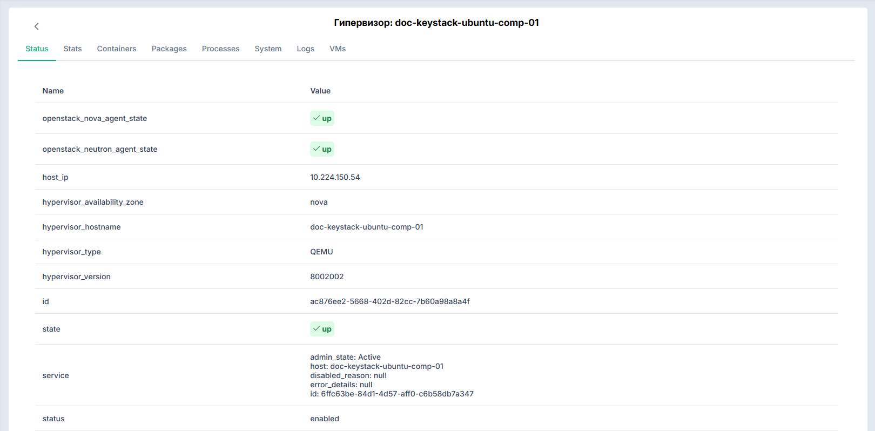The width and height of the screenshot is (875, 431).
Task: Select the openstack_nova_agent_state label
Action: click(x=95, y=118)
